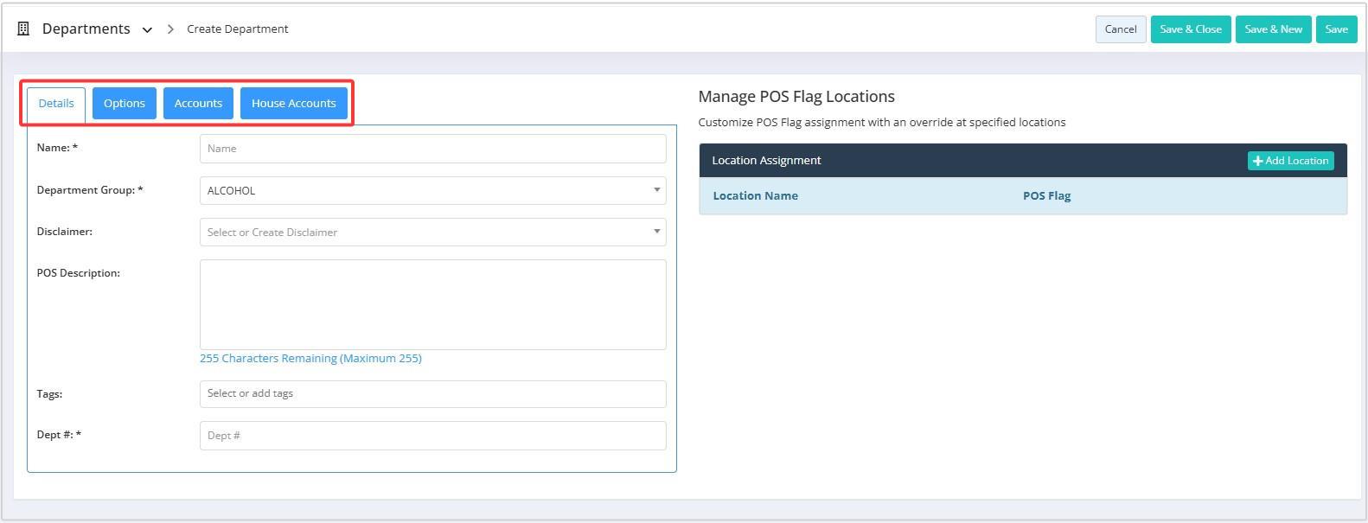Viewport: 1368px width, 523px height.
Task: Click the Departments building icon
Action: click(23, 29)
